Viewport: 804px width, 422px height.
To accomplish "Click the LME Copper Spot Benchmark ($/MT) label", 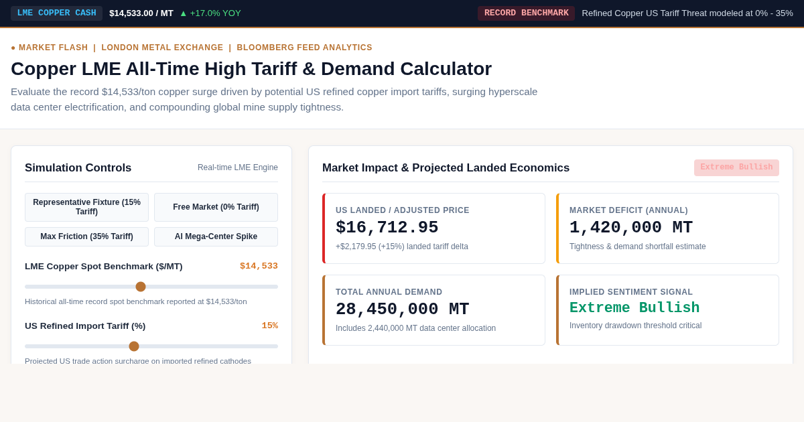I will [104, 266].
